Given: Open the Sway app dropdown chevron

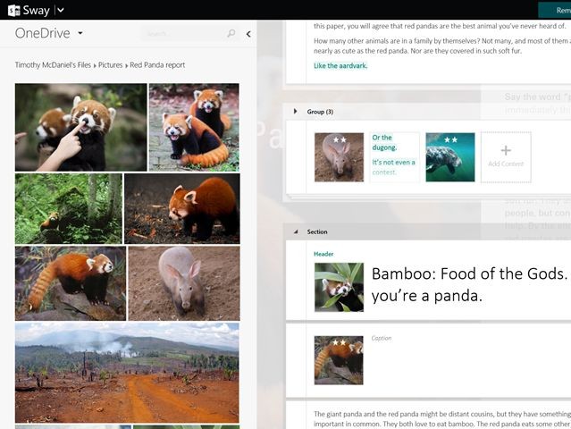Looking at the screenshot, I should click(x=61, y=10).
